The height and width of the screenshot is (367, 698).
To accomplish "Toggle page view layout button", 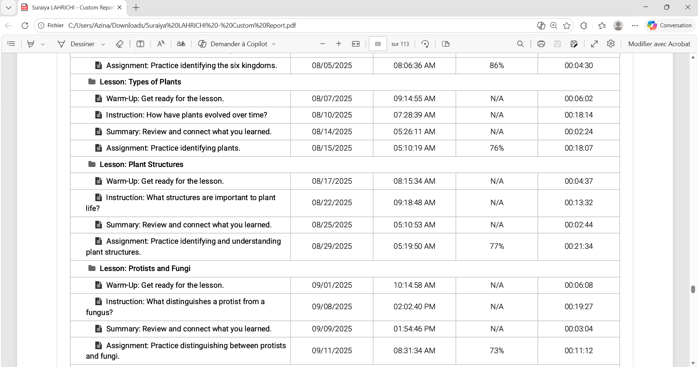I will 446,44.
